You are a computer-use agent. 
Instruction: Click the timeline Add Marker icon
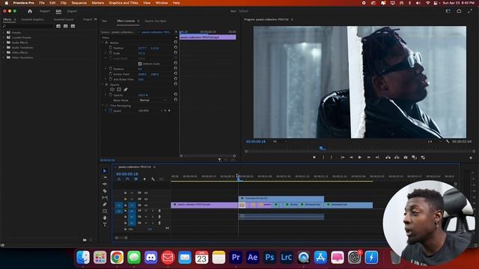pyautogui.click(x=144, y=179)
